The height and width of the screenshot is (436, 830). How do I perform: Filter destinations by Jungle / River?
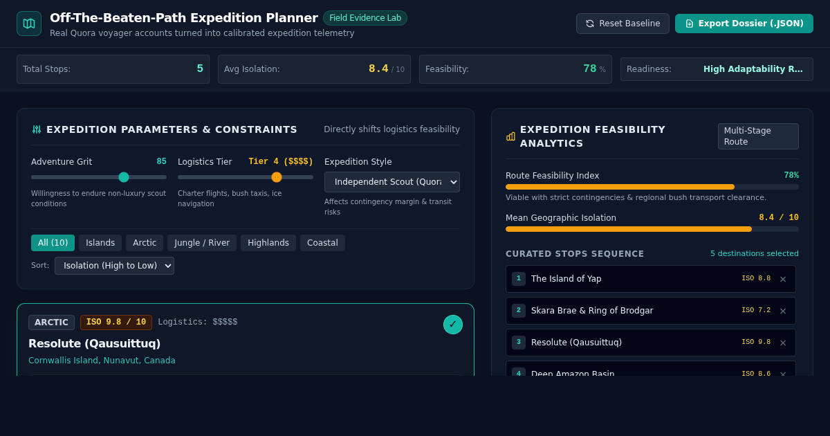(202, 243)
